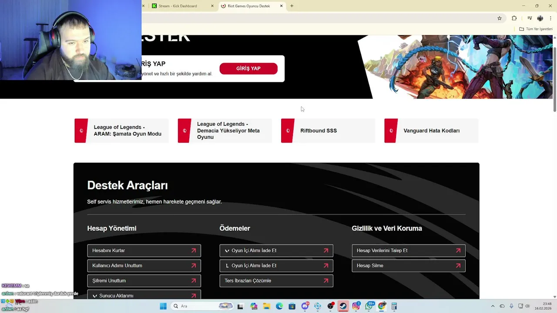The height and width of the screenshot is (313, 557).
Task: Open Microsoft Edge from the taskbar
Action: 279,306
